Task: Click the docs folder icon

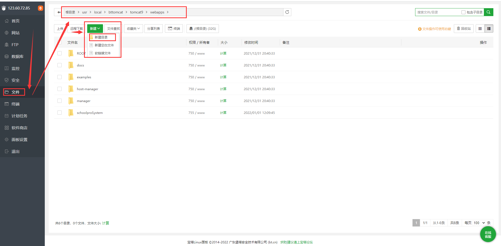Action: pyautogui.click(x=71, y=65)
